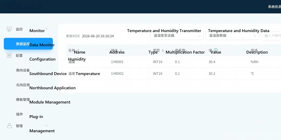
Task: Click the keyword search input field
Action: coord(271,36)
